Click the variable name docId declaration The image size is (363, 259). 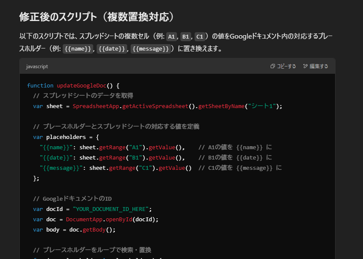click(55, 209)
